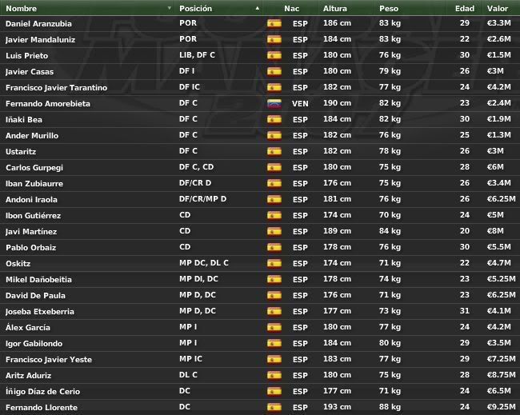Click position MP IC cell
The width and height of the screenshot is (520, 415).
click(x=190, y=359)
